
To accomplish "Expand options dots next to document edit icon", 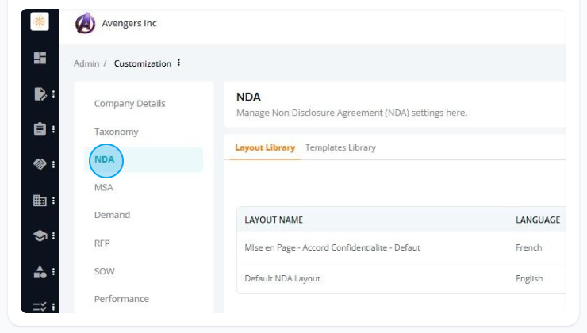I will (53, 94).
